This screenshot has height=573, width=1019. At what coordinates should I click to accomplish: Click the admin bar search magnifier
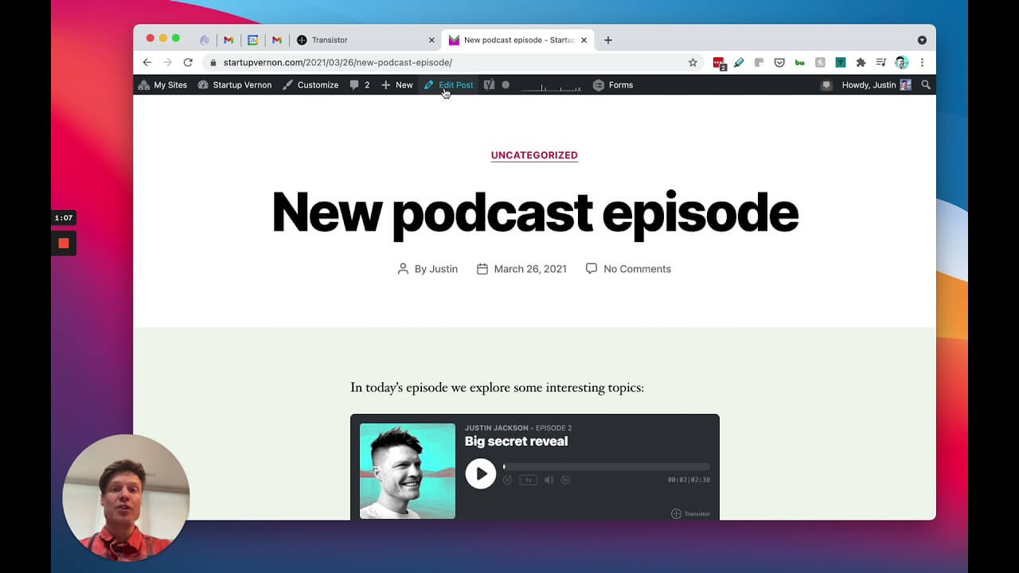pos(925,85)
